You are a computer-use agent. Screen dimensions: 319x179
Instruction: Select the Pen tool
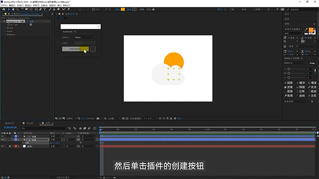tap(40, 9)
